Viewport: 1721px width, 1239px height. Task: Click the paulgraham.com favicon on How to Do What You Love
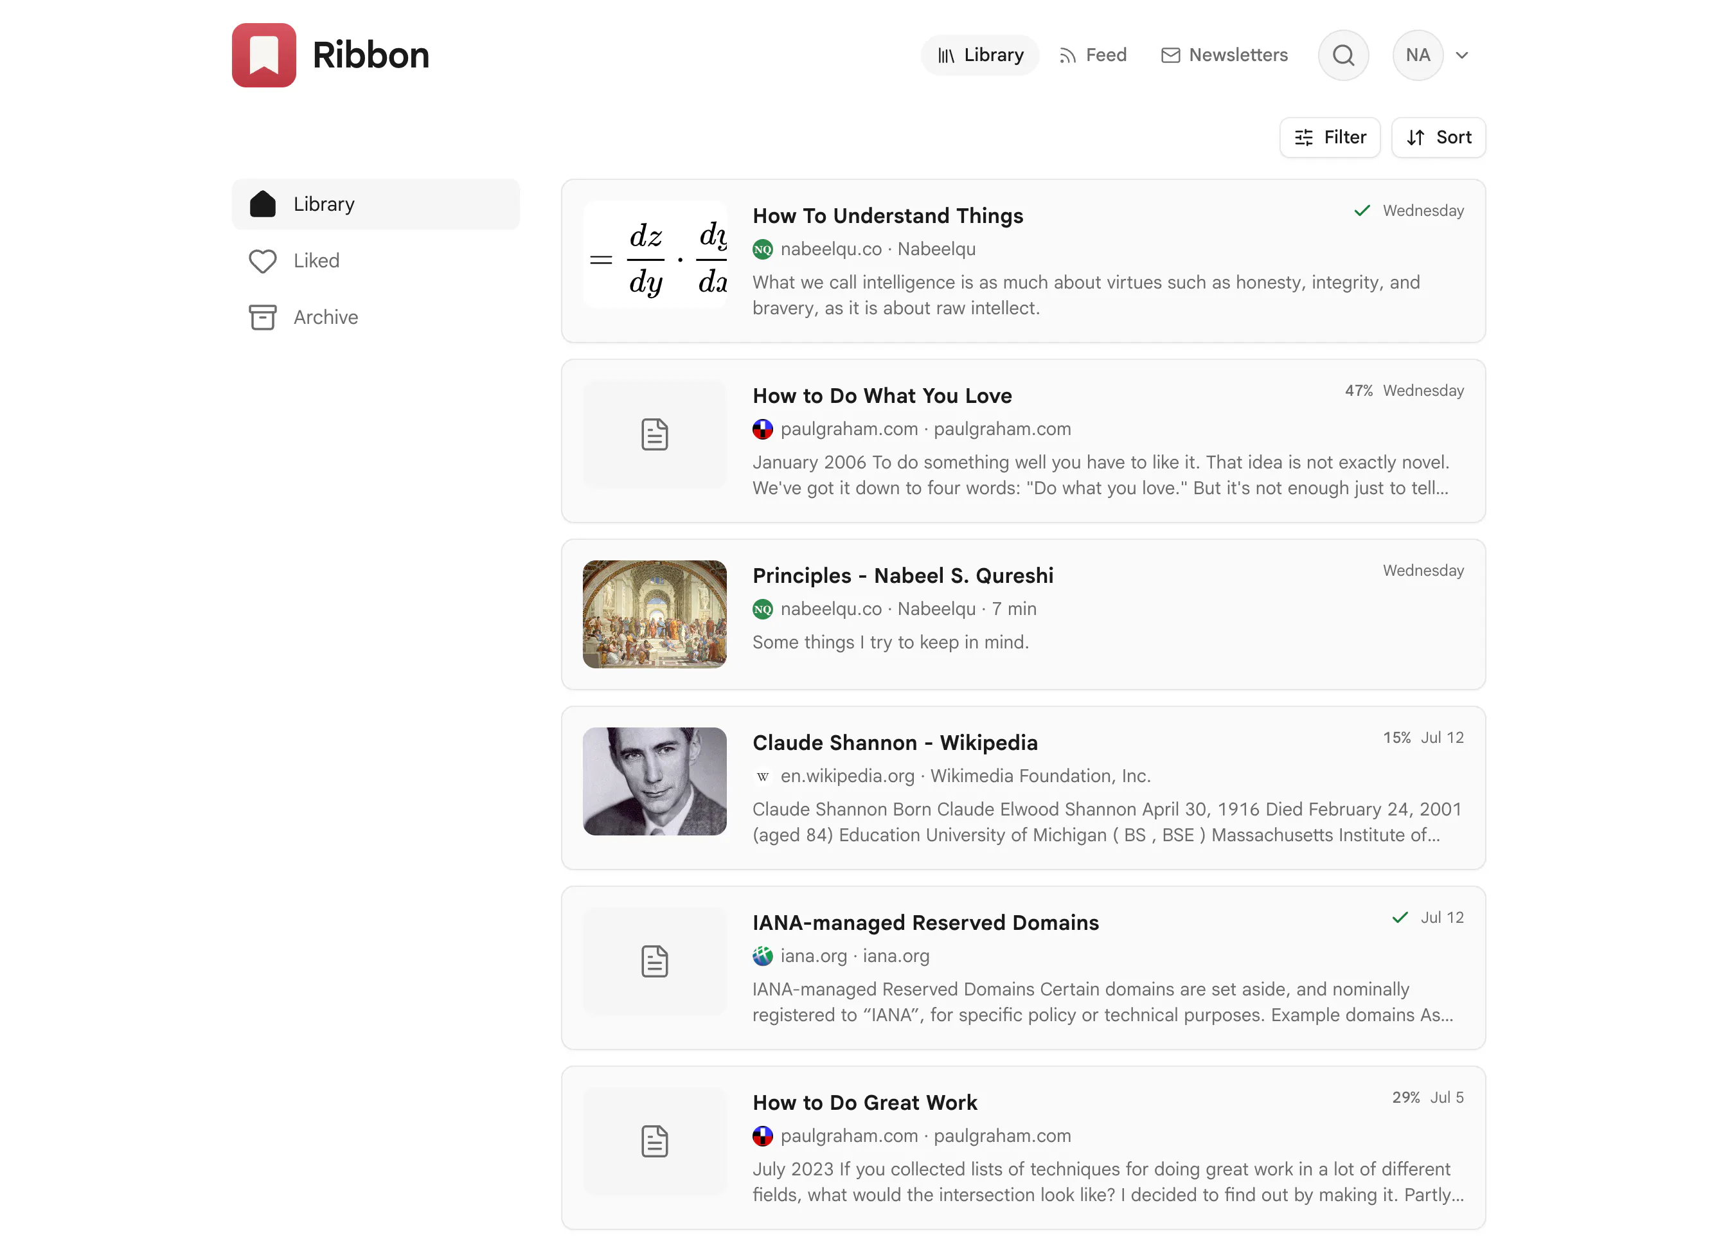762,429
